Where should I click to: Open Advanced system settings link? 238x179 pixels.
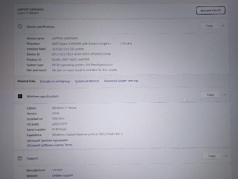tap(121, 81)
